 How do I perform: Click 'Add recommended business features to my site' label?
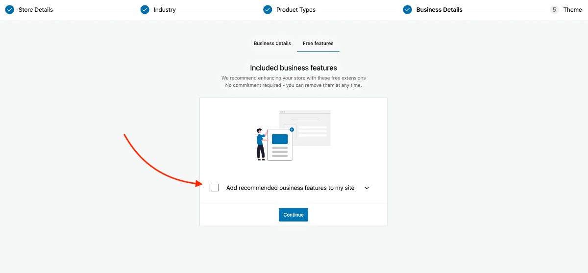[x=290, y=188]
